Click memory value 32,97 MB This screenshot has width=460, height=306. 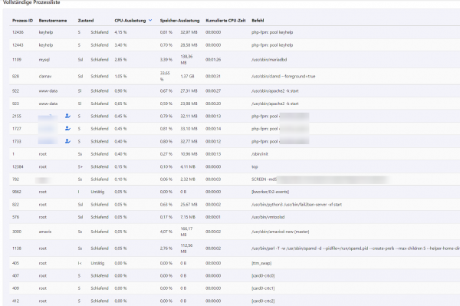pyautogui.click(x=189, y=32)
